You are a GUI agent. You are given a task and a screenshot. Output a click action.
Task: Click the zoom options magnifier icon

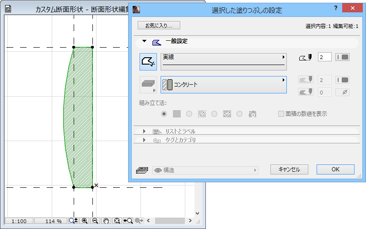coord(73,221)
